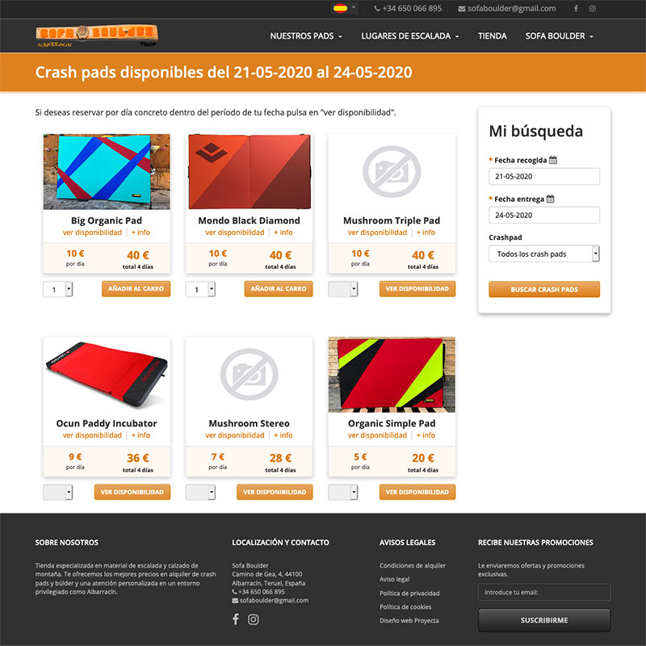Open the Crashpad 'Todos los crash pads' selector

pos(543,254)
